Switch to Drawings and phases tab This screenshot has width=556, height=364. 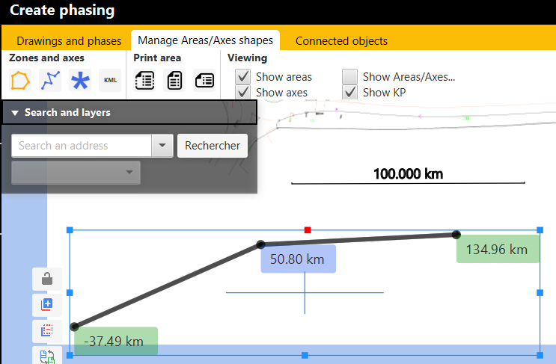[x=69, y=40]
